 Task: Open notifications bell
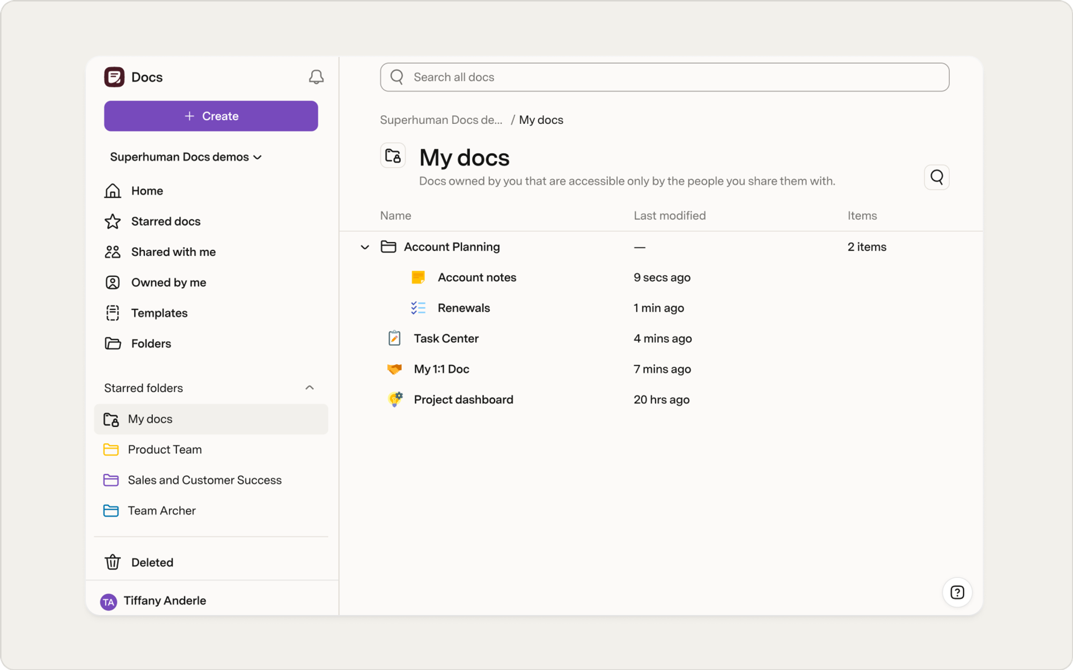[316, 77]
